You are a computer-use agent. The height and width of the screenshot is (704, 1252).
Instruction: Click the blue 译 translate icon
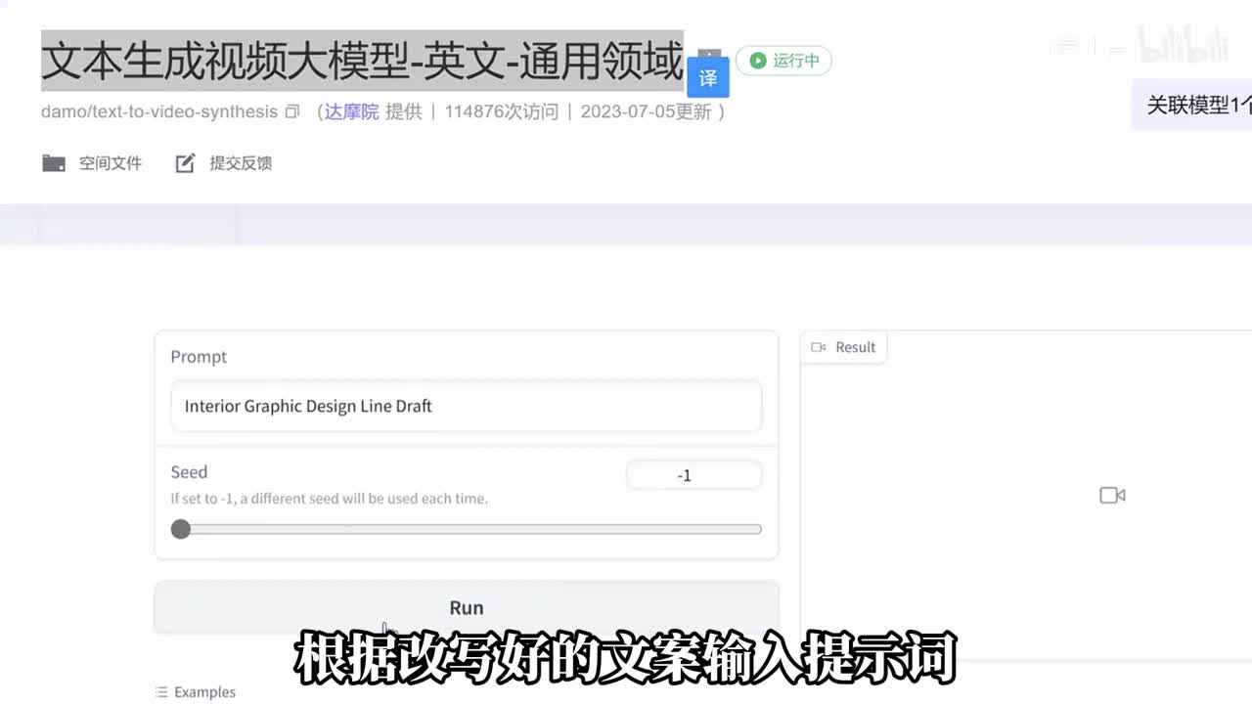[708, 77]
